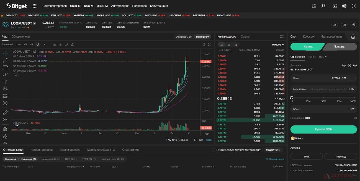Viewport: 360px width, 181px height.
Task: Switch to Сделки tab
Action: (245, 36)
